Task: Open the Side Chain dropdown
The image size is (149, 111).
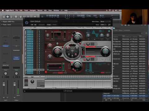Action: coord(105,22)
